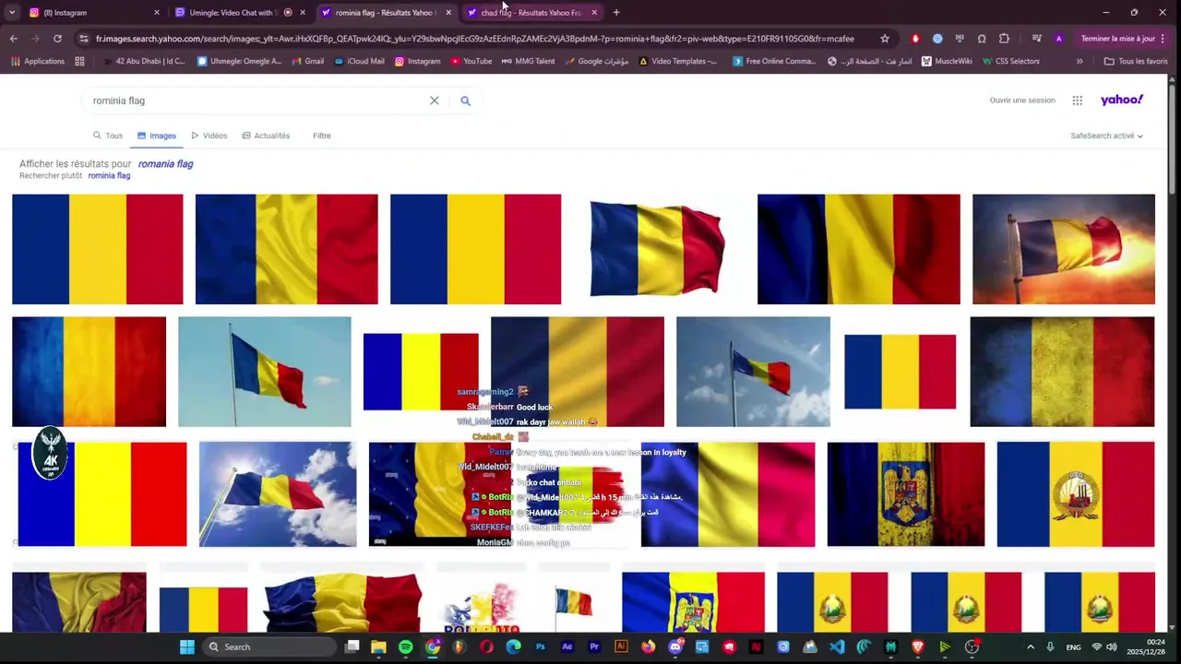1181x664 pixels.
Task: Open the ENG language switcher in the system tray
Action: point(1074,646)
